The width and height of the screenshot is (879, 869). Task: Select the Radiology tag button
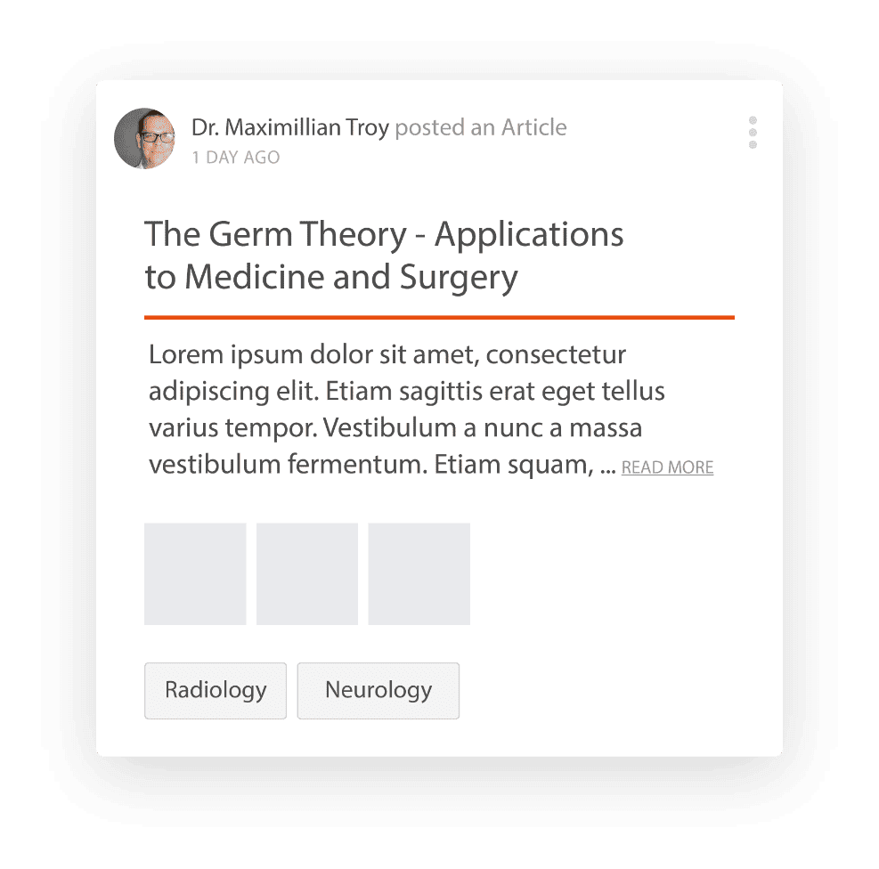click(x=216, y=690)
